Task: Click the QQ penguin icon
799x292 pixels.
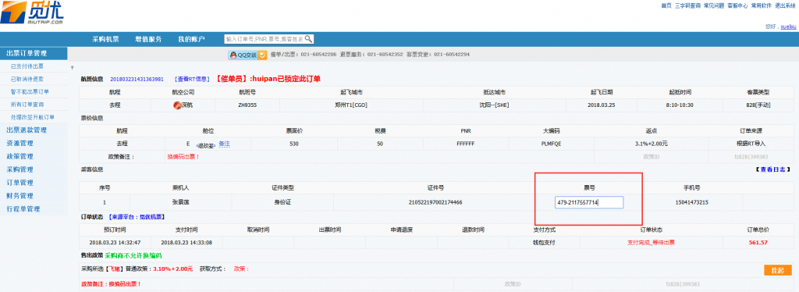Action: (233, 55)
